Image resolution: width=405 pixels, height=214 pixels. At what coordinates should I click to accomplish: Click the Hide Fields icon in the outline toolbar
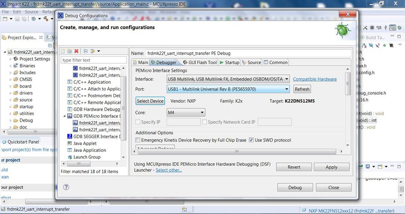[371, 45]
